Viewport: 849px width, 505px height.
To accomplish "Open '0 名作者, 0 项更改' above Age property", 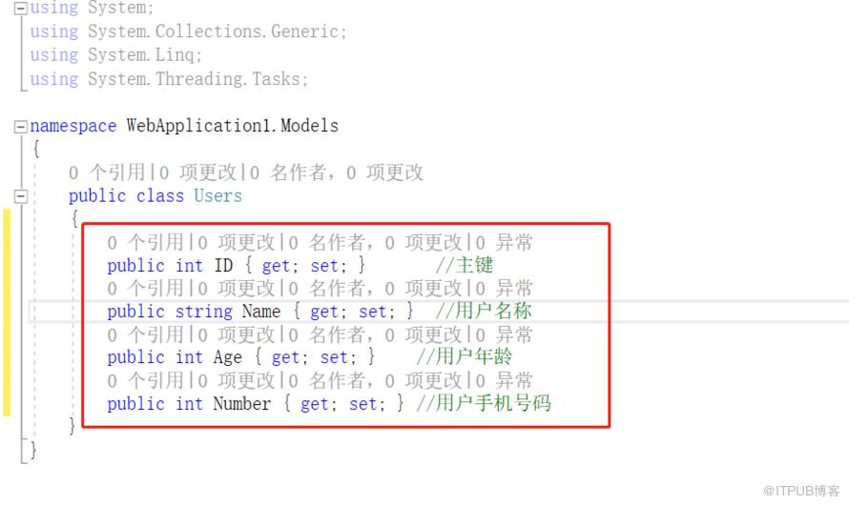I will coord(375,334).
